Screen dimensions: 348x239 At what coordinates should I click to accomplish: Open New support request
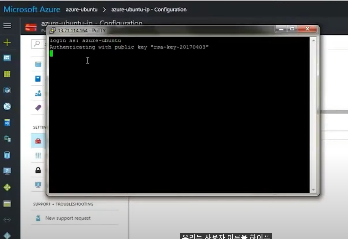point(68,218)
